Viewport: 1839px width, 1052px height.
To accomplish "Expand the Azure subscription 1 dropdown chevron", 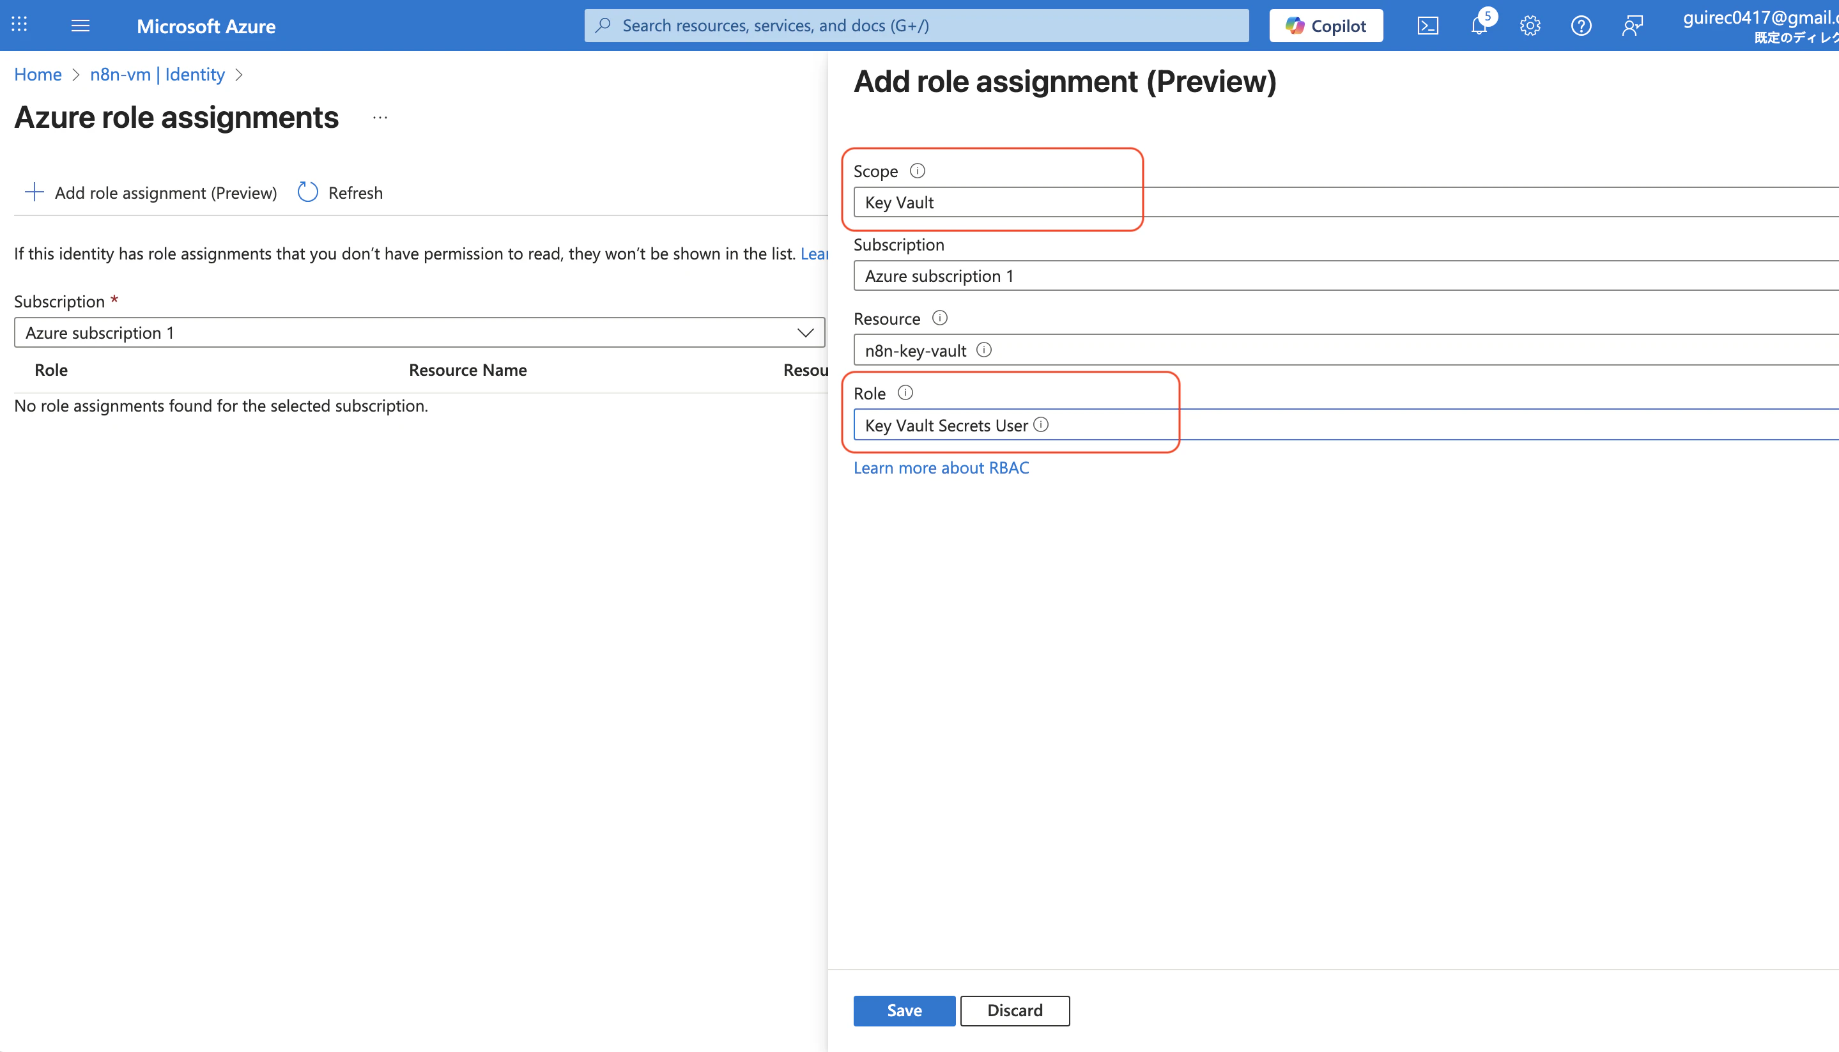I will point(804,332).
